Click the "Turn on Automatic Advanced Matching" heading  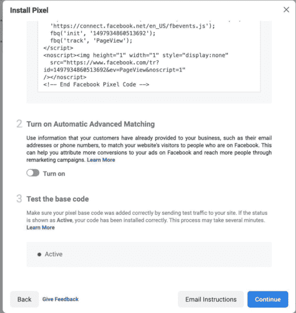[90, 124]
